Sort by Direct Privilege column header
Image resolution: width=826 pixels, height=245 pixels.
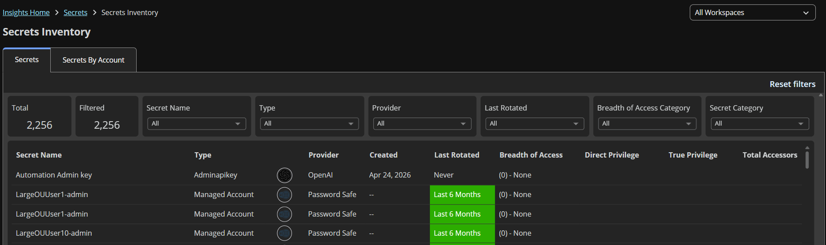pyautogui.click(x=612, y=155)
